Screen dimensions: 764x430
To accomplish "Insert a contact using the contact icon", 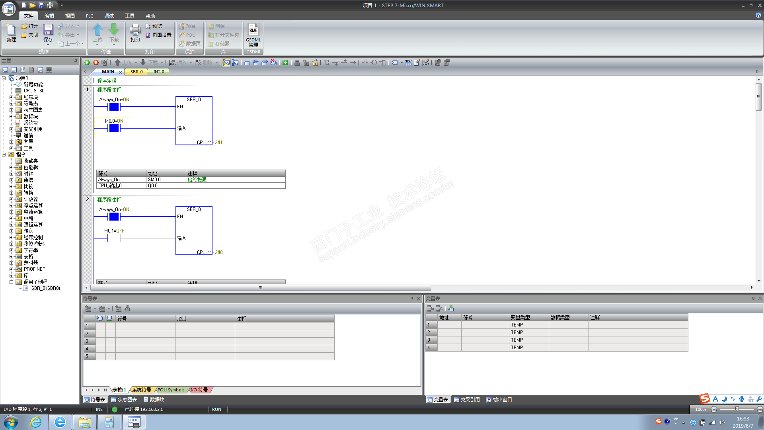I will (x=364, y=63).
